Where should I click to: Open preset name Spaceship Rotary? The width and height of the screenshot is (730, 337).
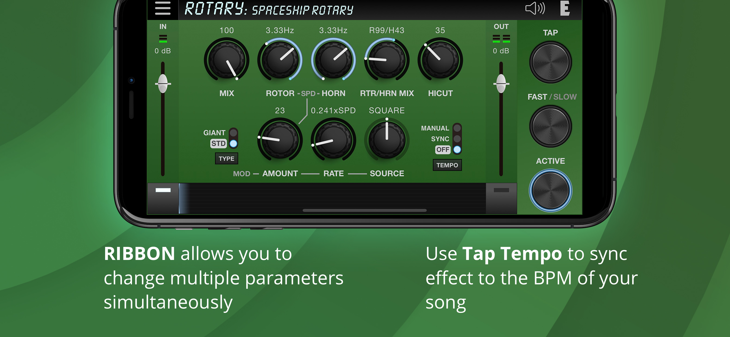click(302, 10)
